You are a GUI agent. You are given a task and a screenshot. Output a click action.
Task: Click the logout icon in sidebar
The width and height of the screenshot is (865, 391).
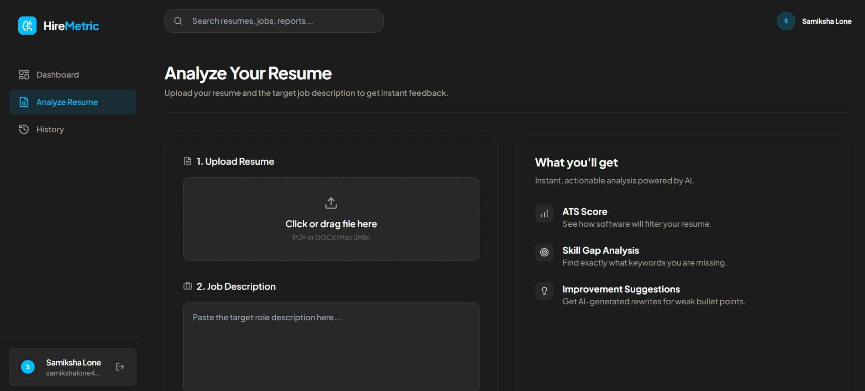[120, 367]
